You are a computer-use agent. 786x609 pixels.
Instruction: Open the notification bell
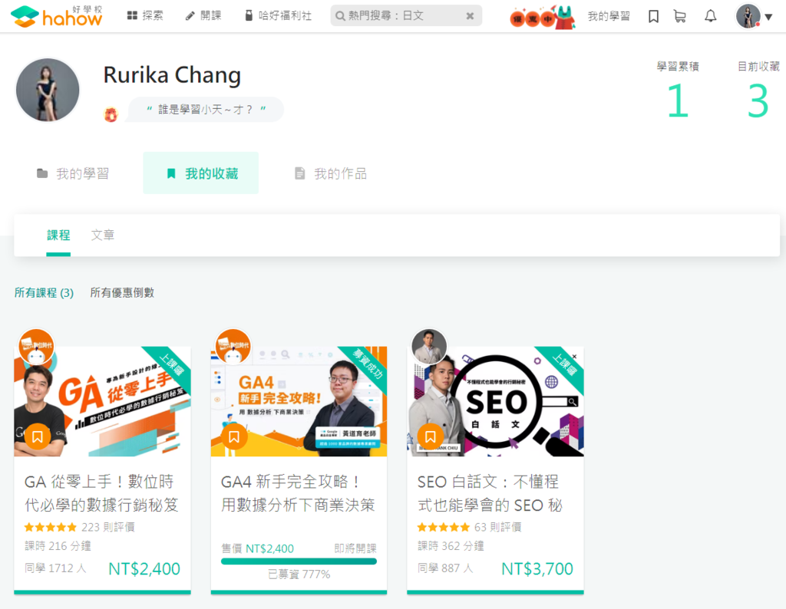(711, 16)
